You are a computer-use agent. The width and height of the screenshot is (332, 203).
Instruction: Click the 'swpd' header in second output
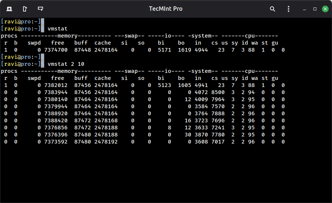click(x=34, y=78)
